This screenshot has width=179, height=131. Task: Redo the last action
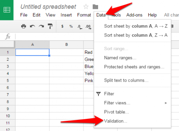tap(41, 26)
